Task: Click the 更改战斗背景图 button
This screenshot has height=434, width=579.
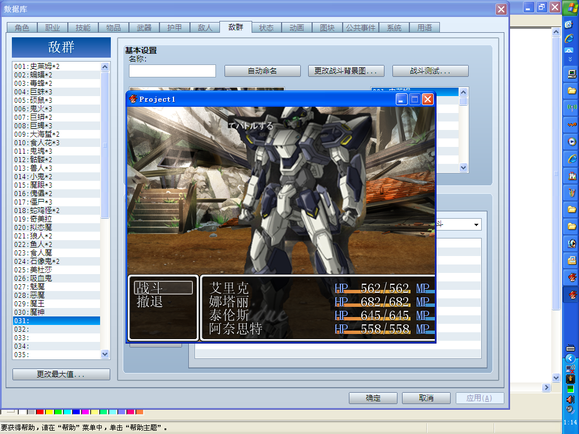Action: (346, 71)
